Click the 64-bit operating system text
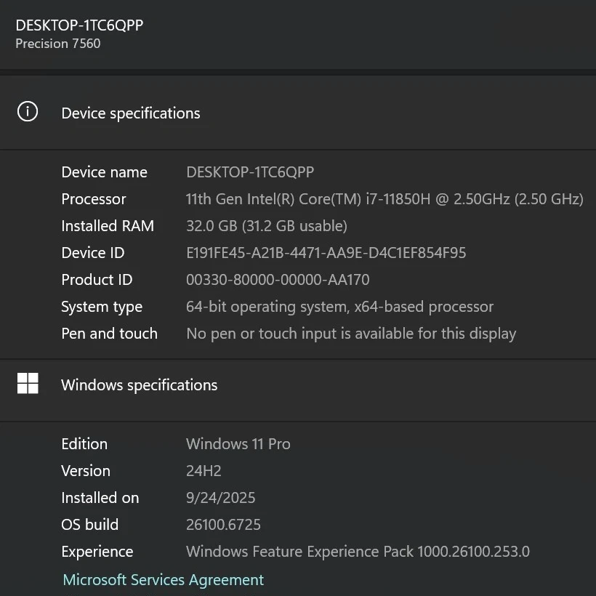The width and height of the screenshot is (596, 596). (339, 307)
